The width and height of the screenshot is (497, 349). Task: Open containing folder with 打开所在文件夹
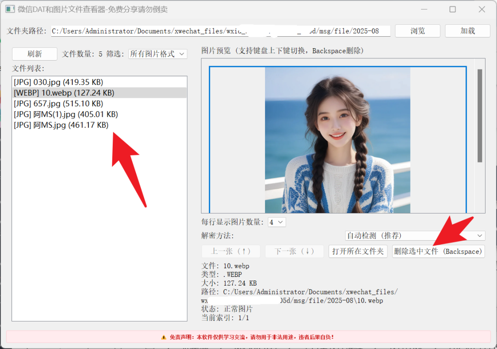[x=358, y=251]
